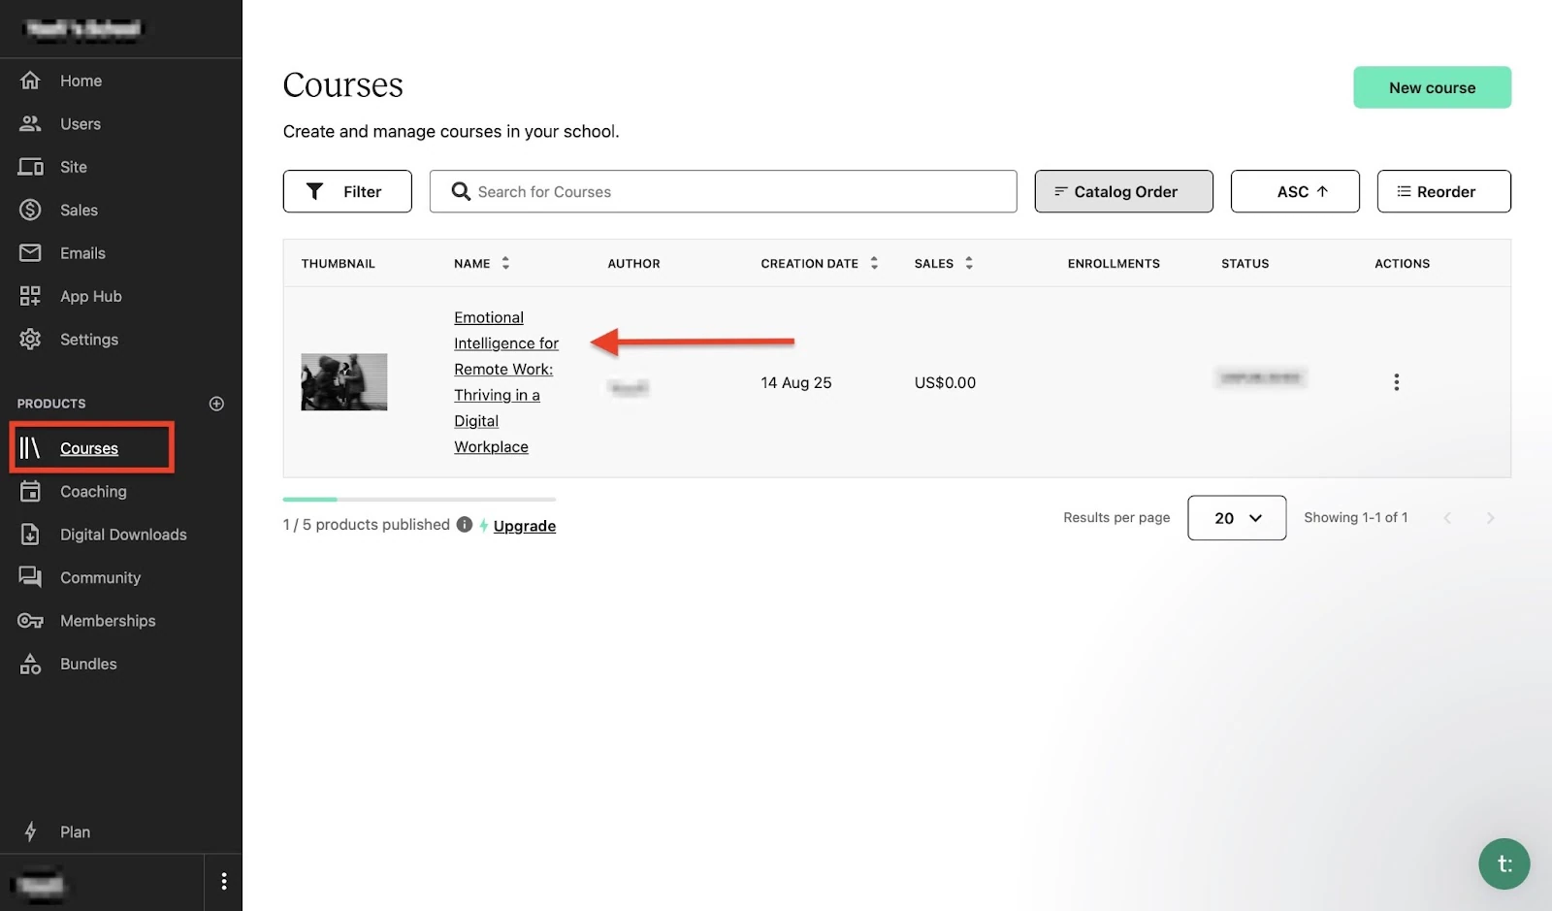Go to Digital Downloads
Image resolution: width=1552 pixels, height=911 pixels.
[x=123, y=535]
